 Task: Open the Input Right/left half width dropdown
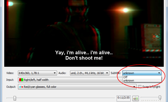70,80
